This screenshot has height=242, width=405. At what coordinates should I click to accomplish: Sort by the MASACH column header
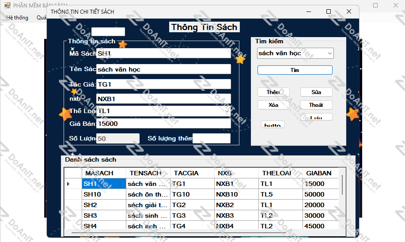pos(104,173)
